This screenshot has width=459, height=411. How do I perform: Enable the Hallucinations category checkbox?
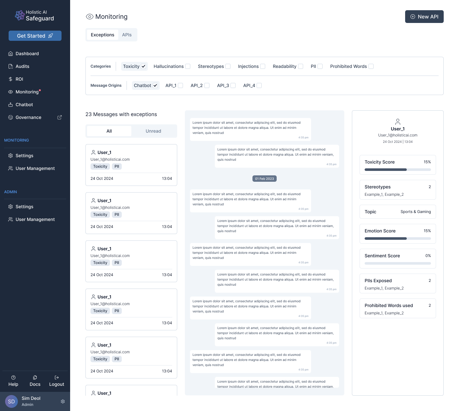(x=188, y=66)
